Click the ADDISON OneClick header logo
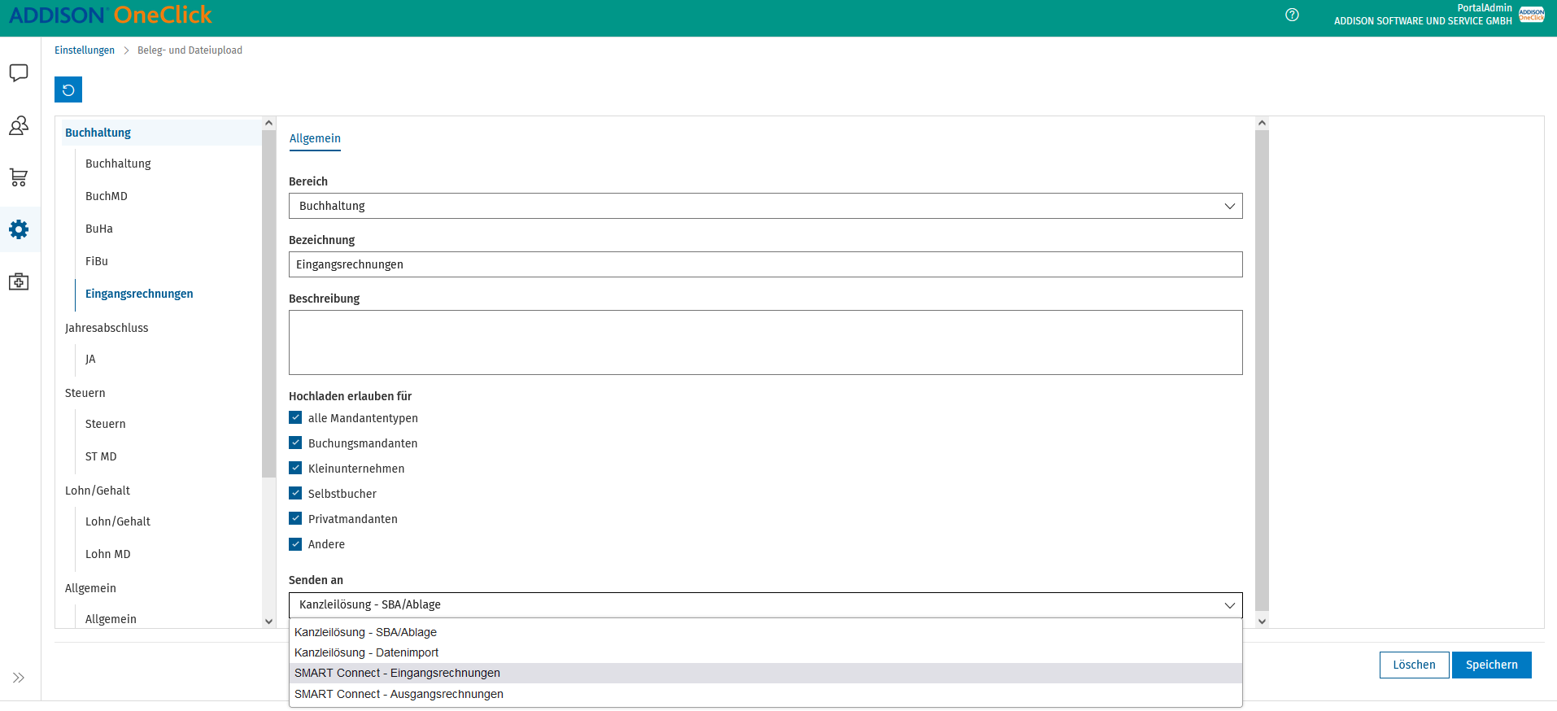Viewport: 1557px width, 711px height. tap(111, 15)
